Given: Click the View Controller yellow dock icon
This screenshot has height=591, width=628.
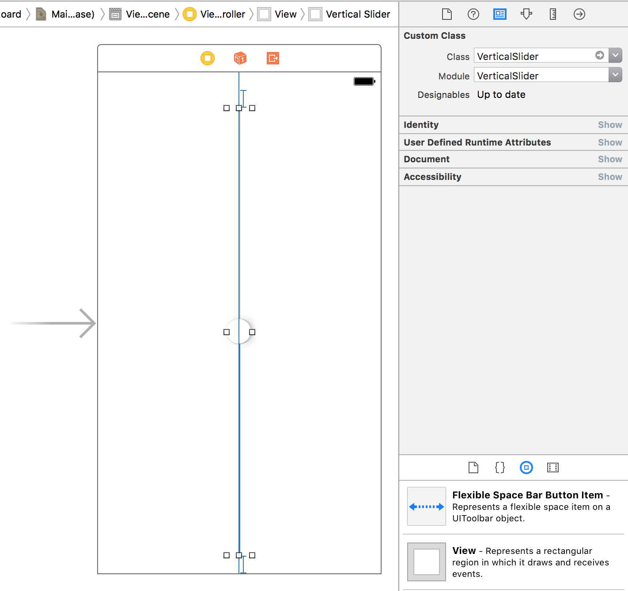Looking at the screenshot, I should (208, 58).
